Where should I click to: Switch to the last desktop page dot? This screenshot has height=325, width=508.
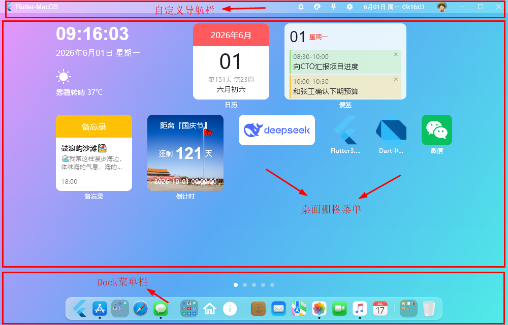coord(272,285)
